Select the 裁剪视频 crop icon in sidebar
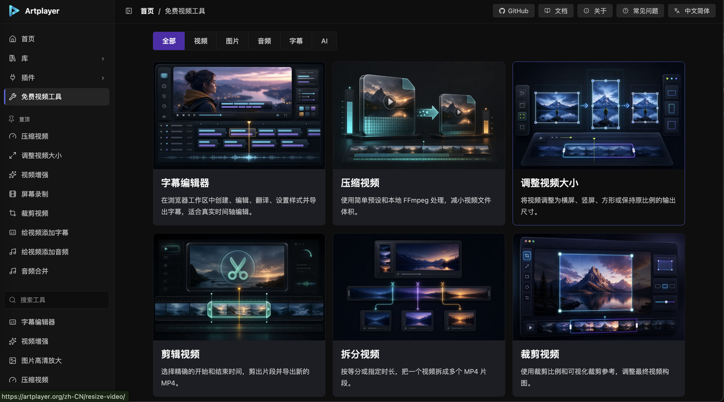724x402 pixels. pos(12,213)
